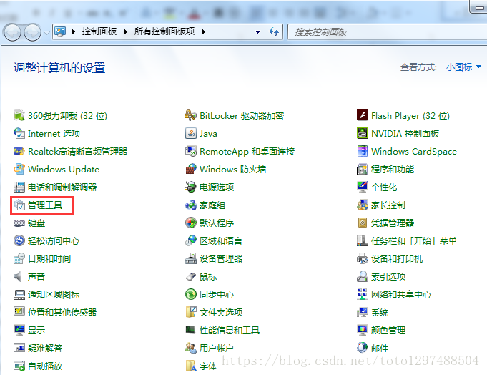
Task: Click the control panel icon in address bar
Action: pyautogui.click(x=60, y=31)
